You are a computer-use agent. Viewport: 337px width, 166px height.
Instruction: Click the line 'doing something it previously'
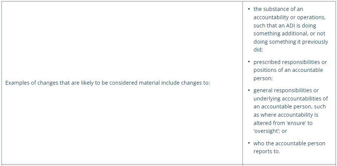click(291, 42)
